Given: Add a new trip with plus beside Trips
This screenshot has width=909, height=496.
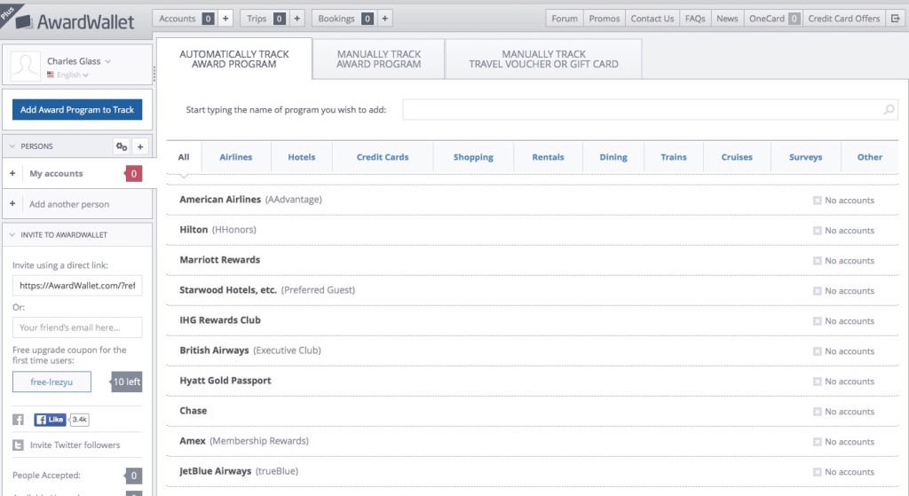Looking at the screenshot, I should coord(296,19).
